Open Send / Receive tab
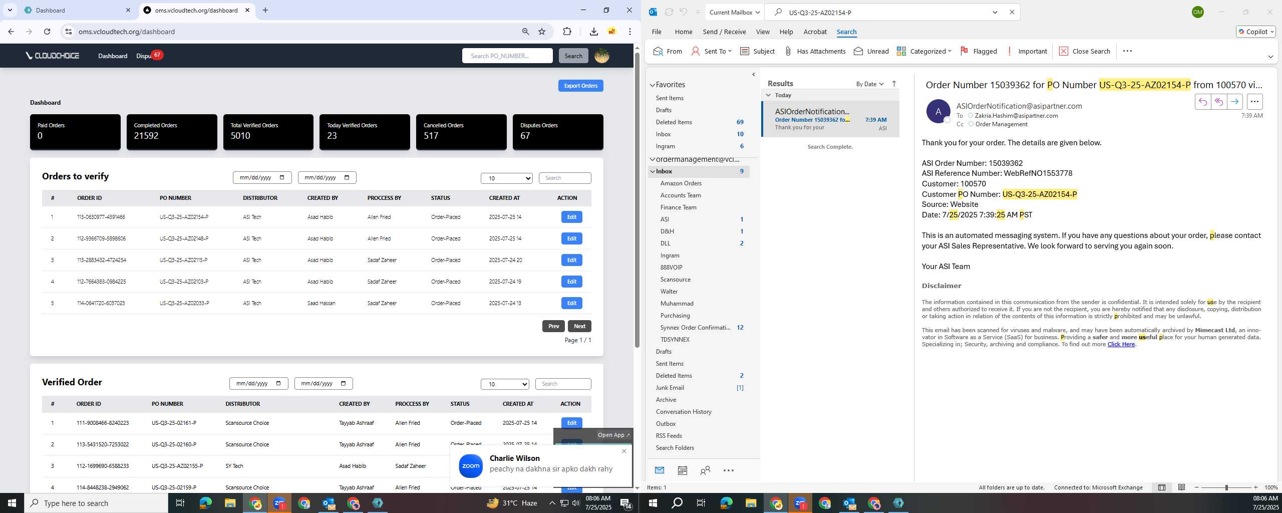Viewport: 1282px width, 513px height. pyautogui.click(x=724, y=32)
